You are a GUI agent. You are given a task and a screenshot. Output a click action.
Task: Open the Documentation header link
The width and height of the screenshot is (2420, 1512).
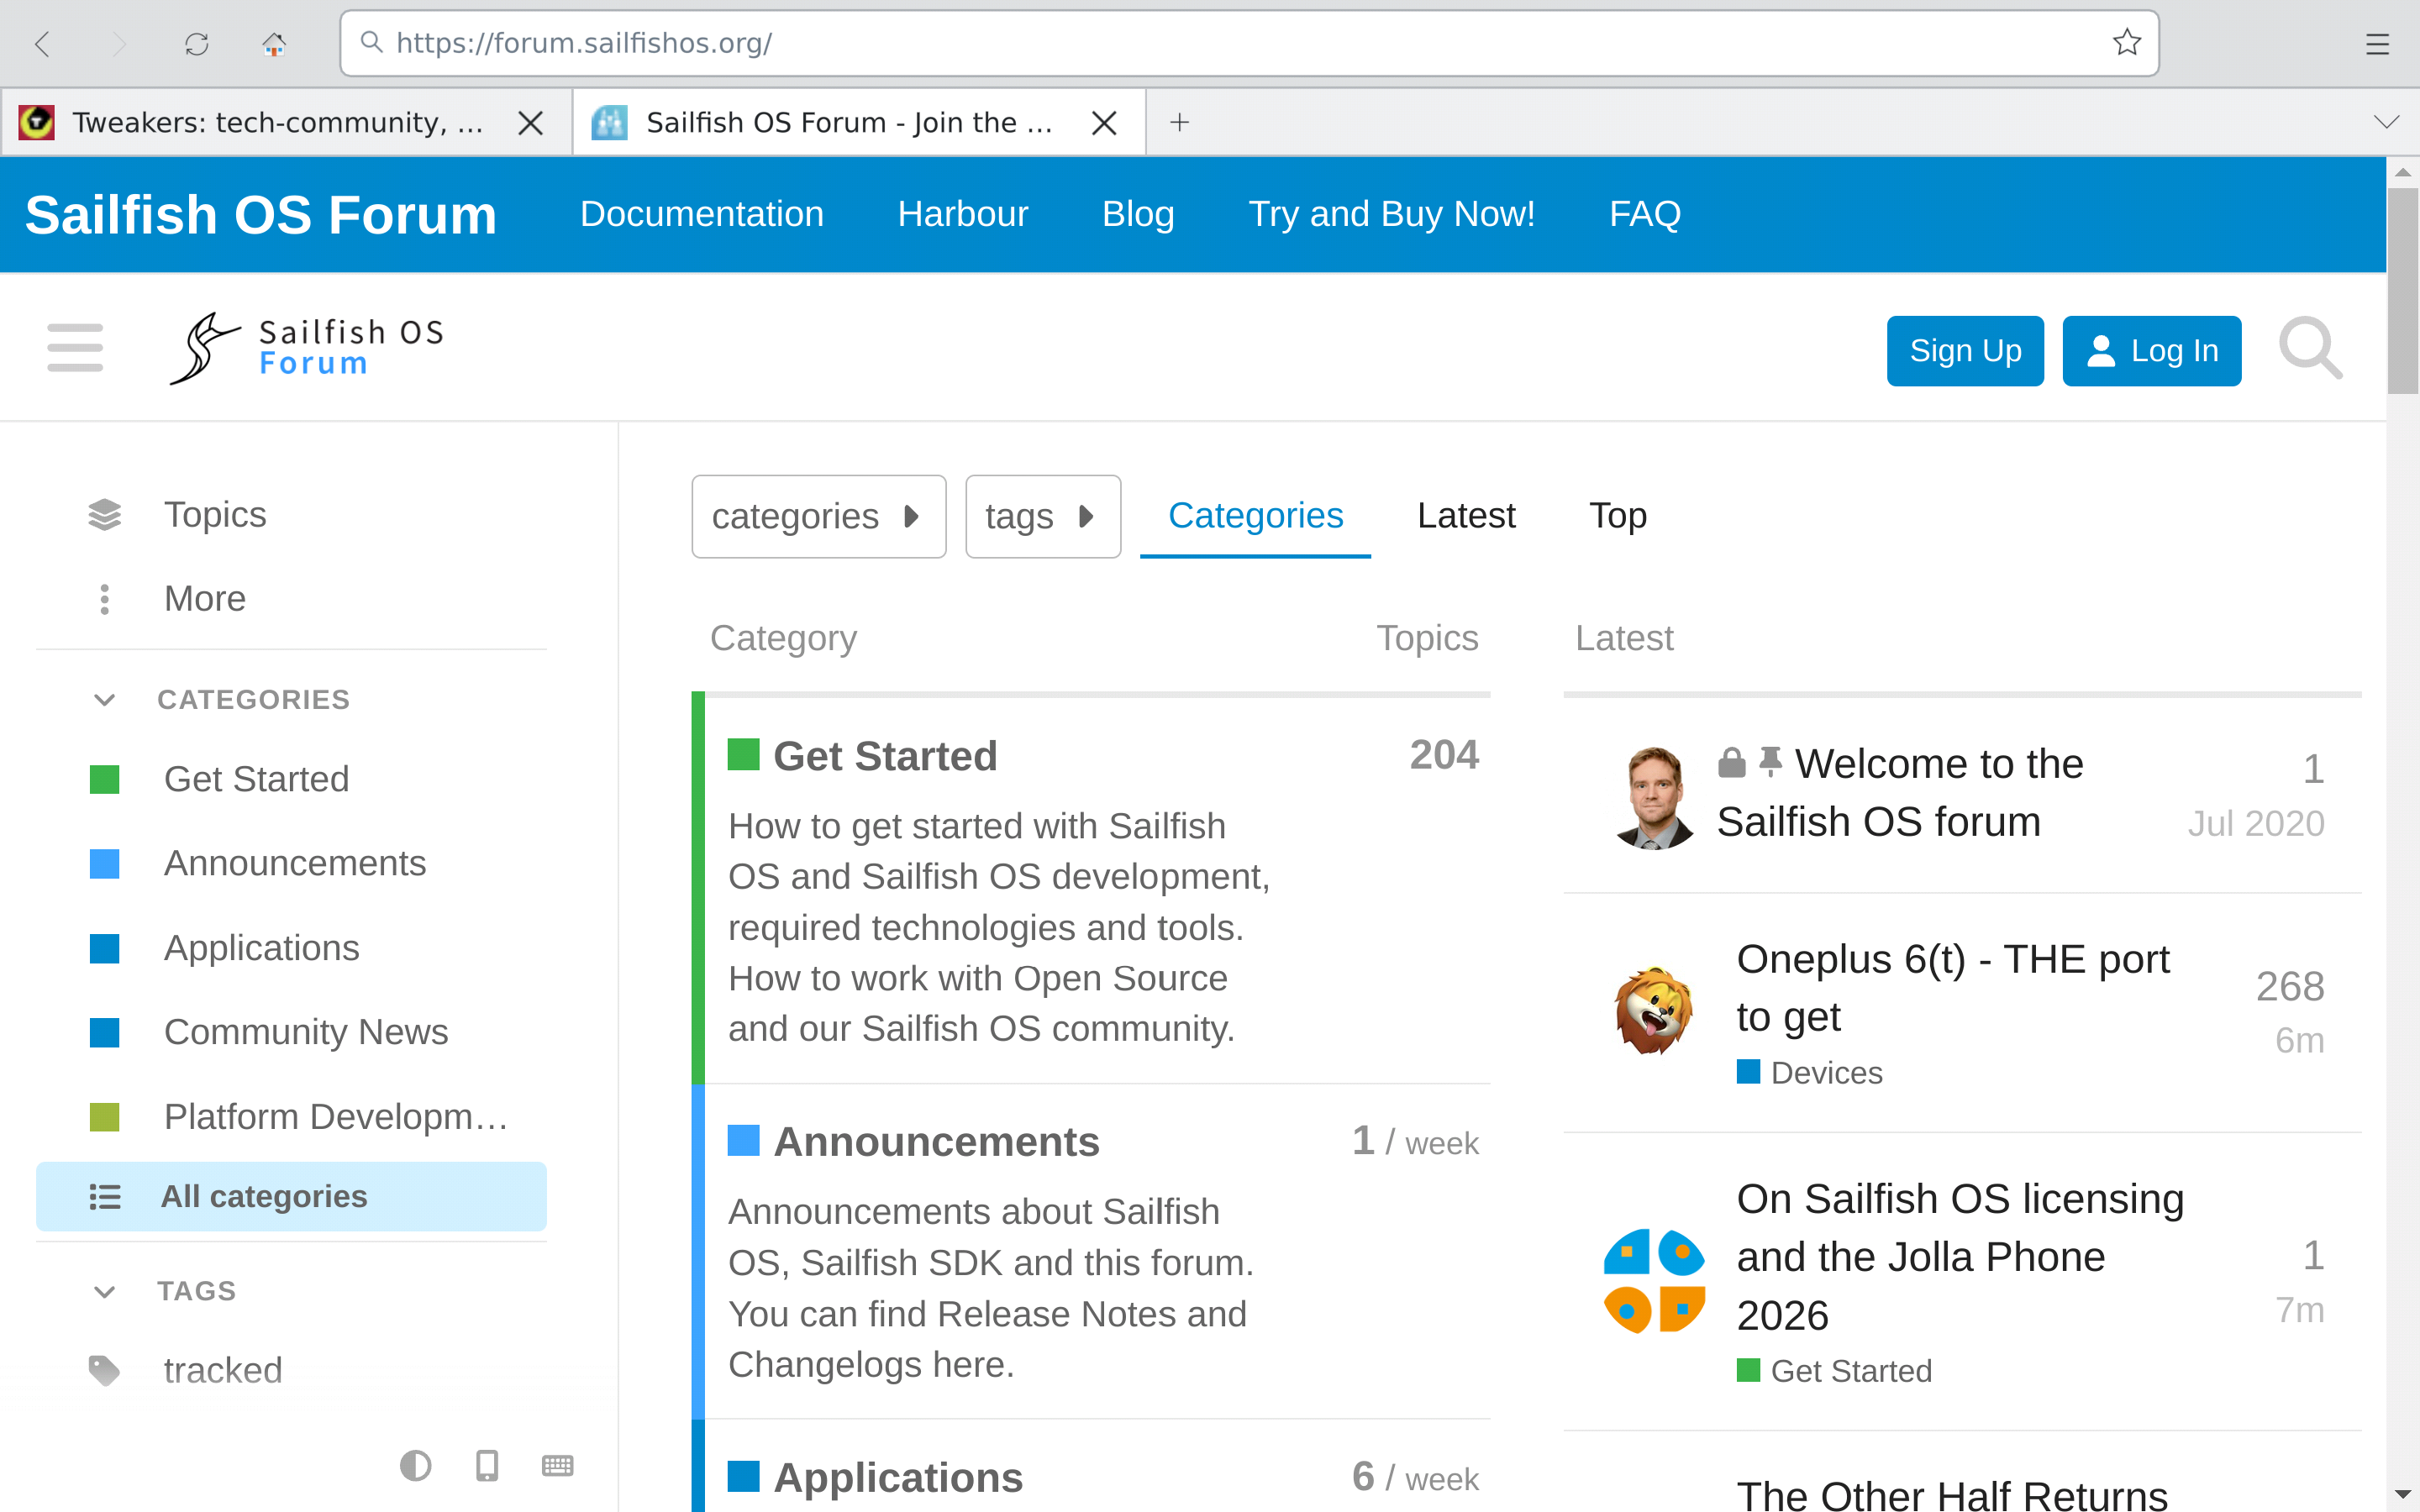tap(701, 214)
